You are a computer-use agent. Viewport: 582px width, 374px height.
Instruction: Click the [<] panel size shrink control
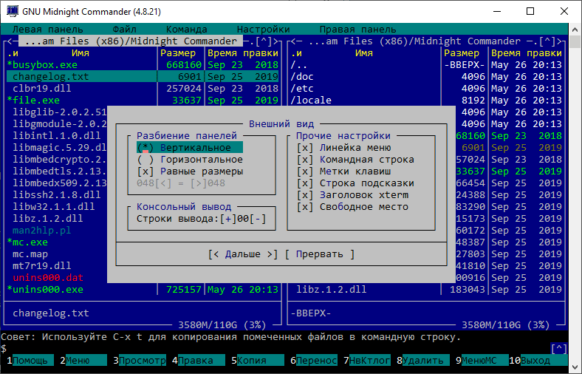[x=163, y=183]
